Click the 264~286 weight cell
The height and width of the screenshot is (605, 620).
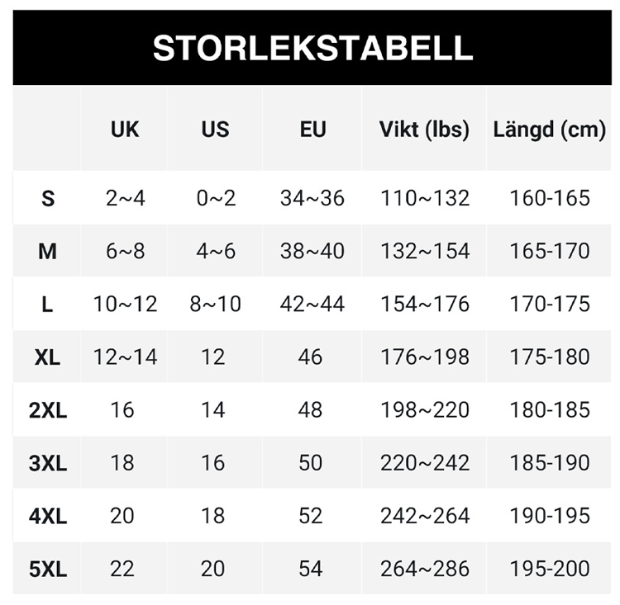coord(424,568)
